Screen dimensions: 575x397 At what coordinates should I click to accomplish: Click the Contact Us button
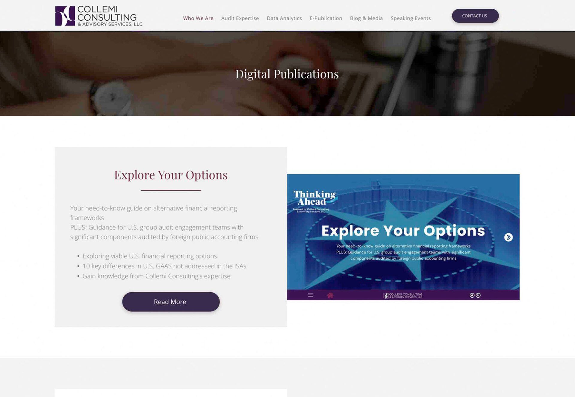pos(475,16)
